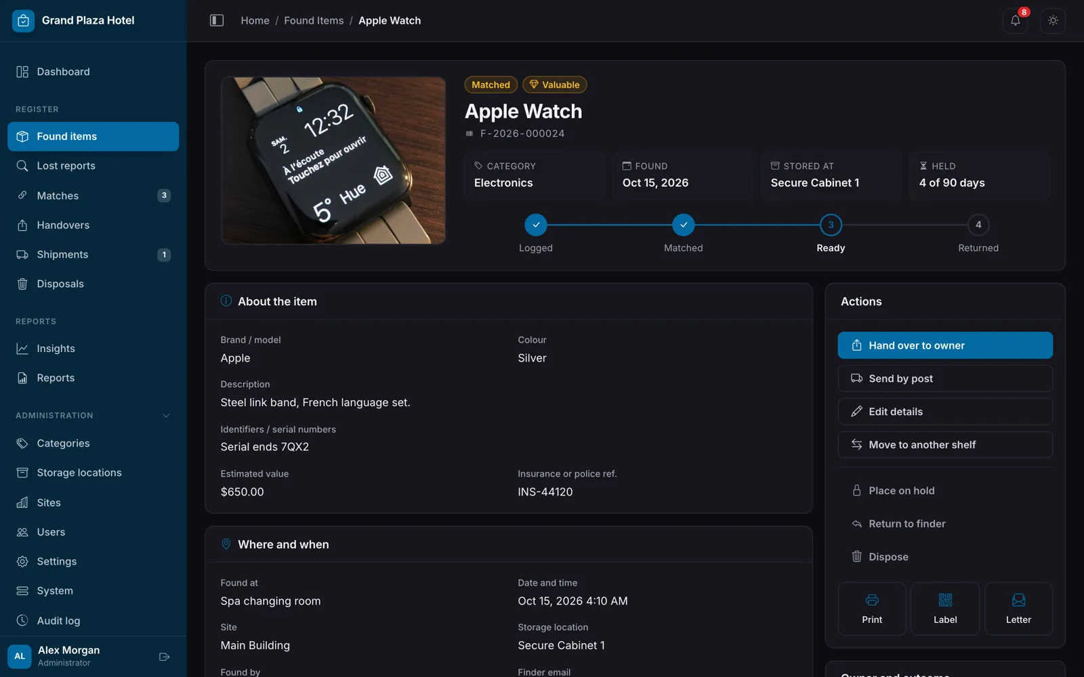Open the Handovers section
The image size is (1084, 677).
click(93, 225)
